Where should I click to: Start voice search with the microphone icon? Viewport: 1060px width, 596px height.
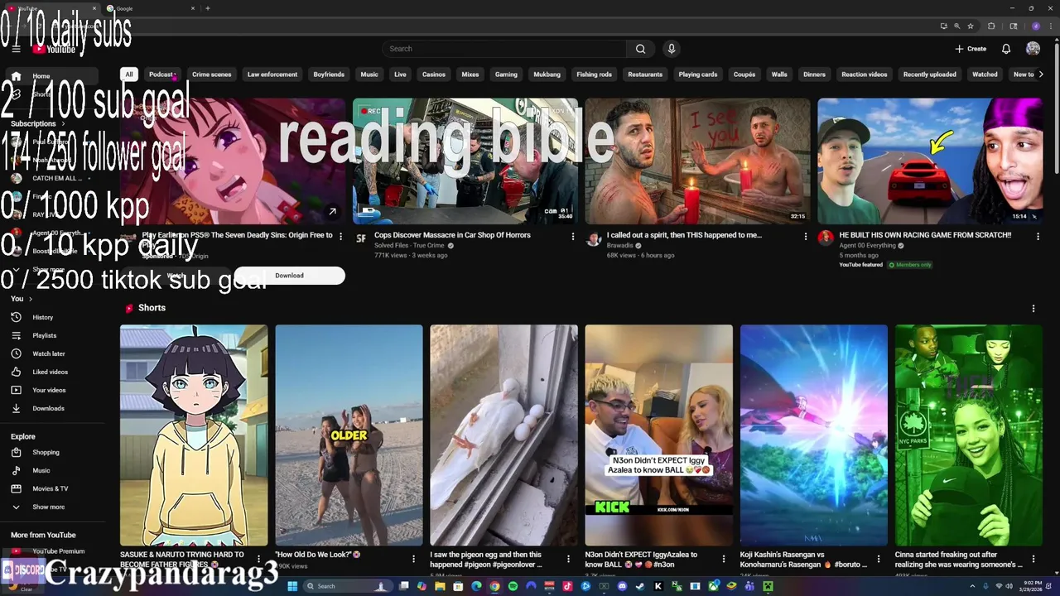[672, 49]
